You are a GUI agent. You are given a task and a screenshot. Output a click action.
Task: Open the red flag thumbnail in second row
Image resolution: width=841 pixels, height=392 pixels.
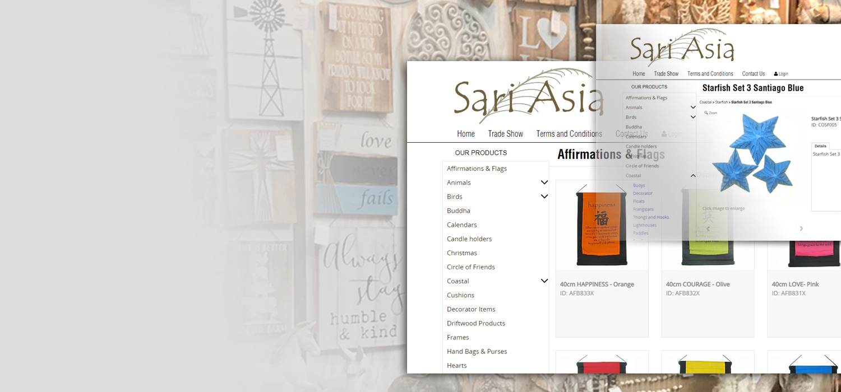602,363
